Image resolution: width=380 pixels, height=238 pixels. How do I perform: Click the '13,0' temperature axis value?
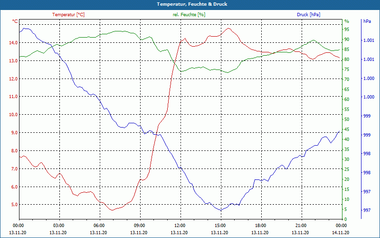click(13, 61)
